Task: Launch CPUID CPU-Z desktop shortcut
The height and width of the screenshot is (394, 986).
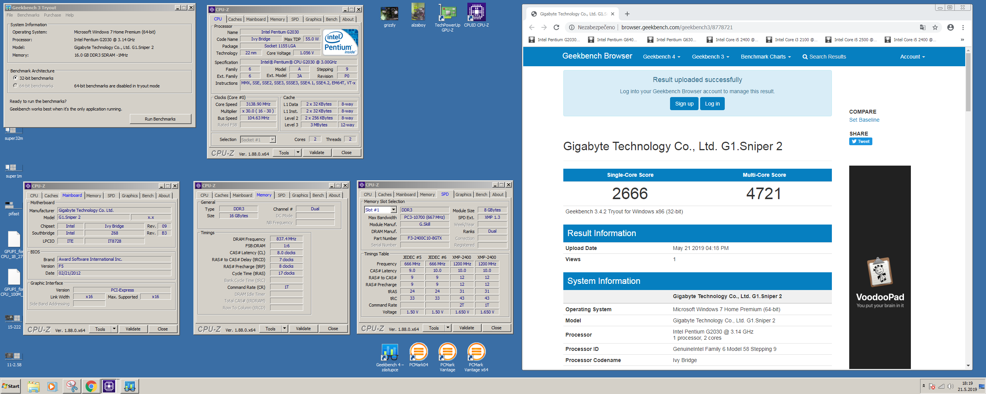Action: (476, 16)
